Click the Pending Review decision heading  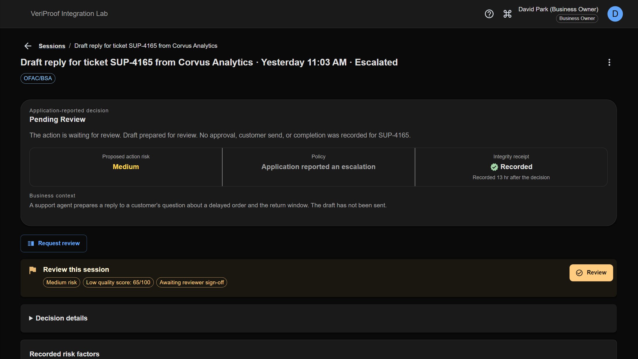(x=57, y=119)
